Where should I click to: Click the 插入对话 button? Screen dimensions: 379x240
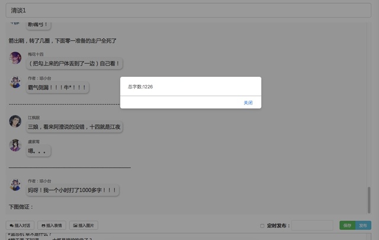(20, 226)
